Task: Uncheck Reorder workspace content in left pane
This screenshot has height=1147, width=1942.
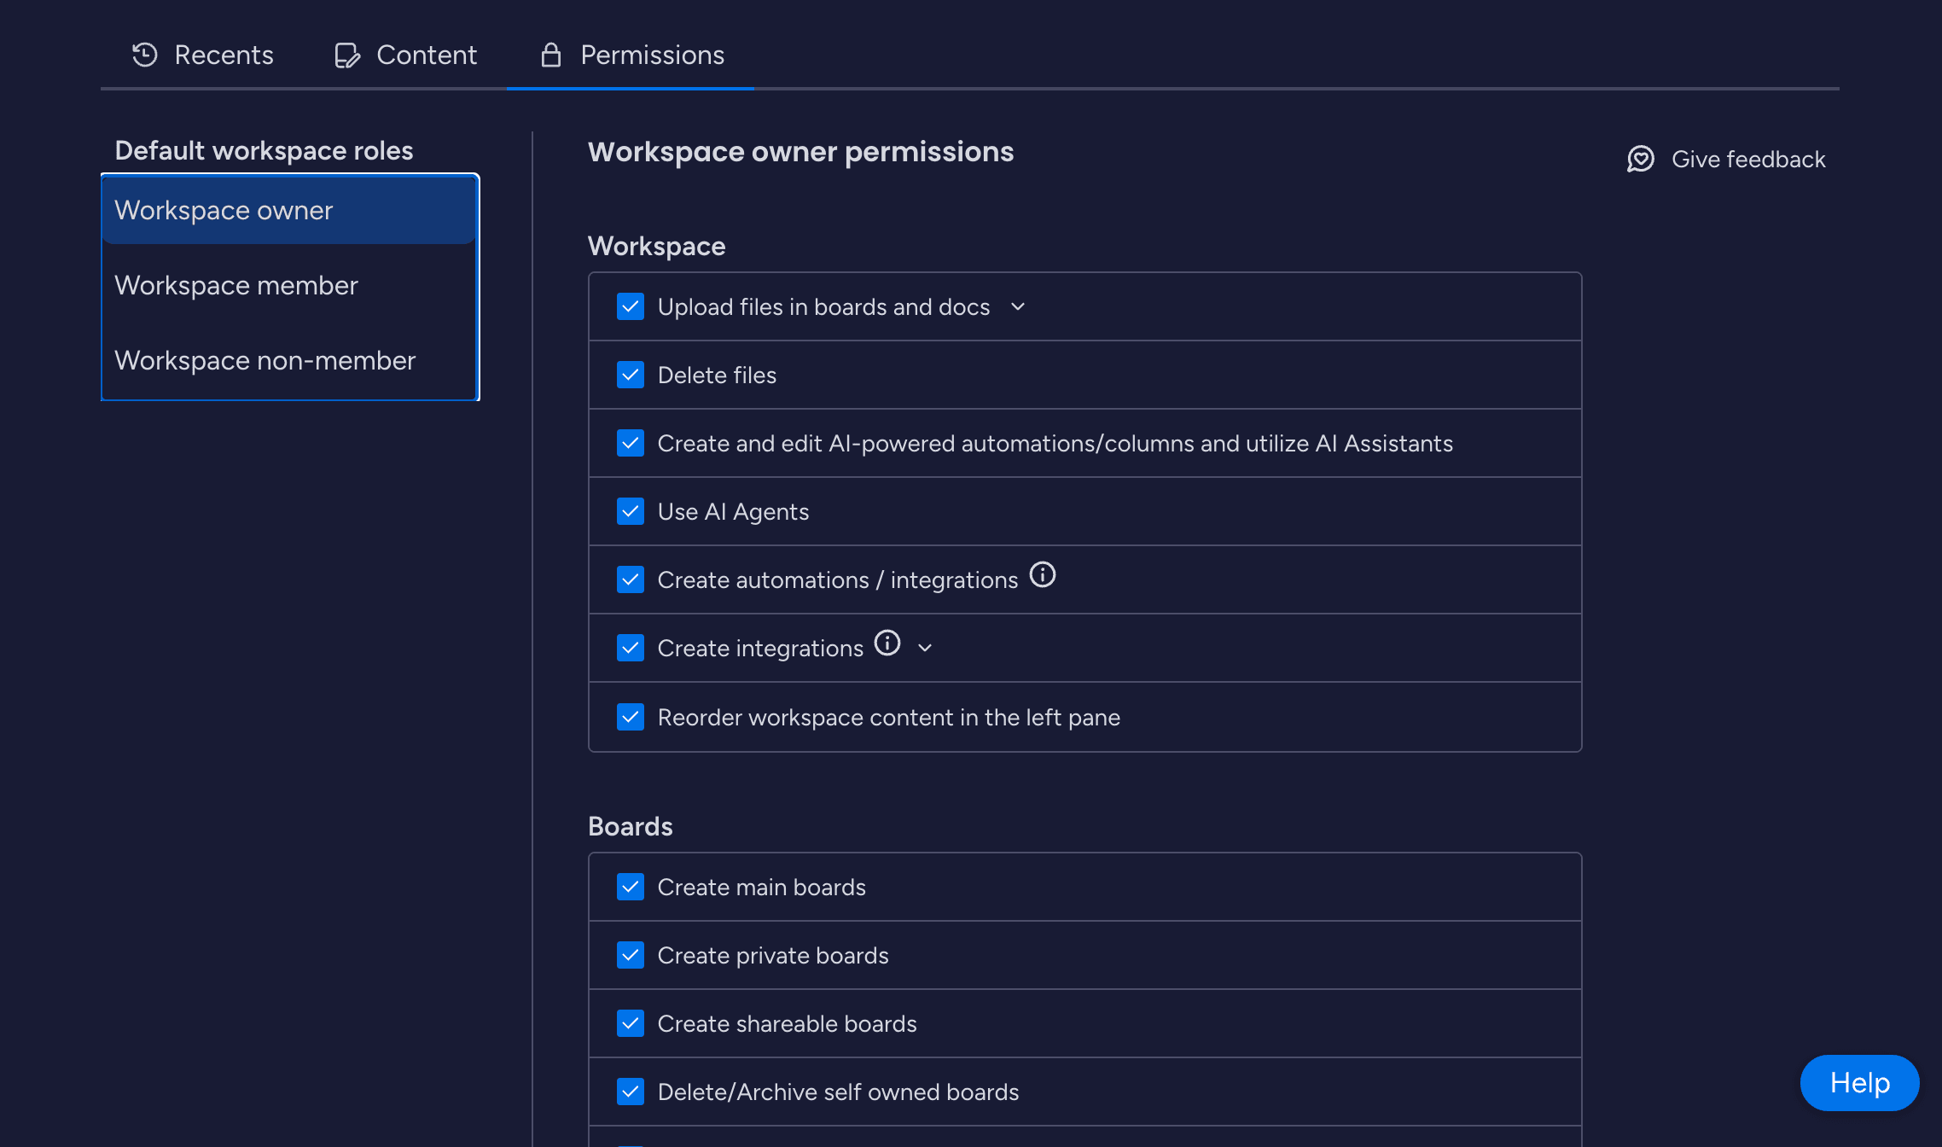Action: click(631, 717)
